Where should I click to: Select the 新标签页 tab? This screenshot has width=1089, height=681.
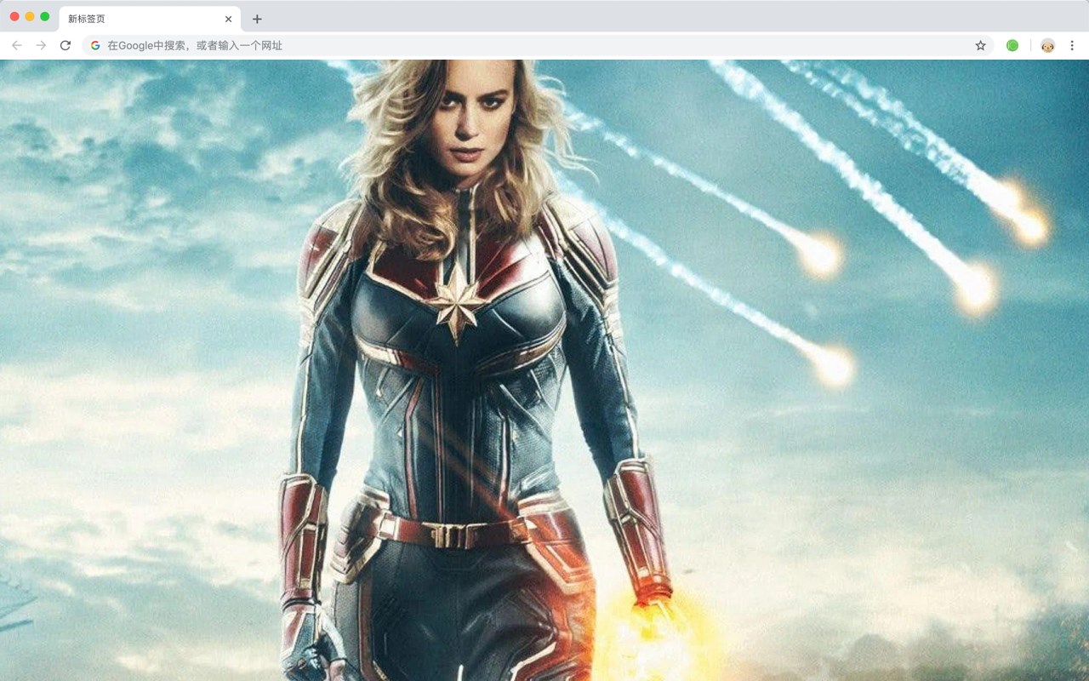(150, 19)
